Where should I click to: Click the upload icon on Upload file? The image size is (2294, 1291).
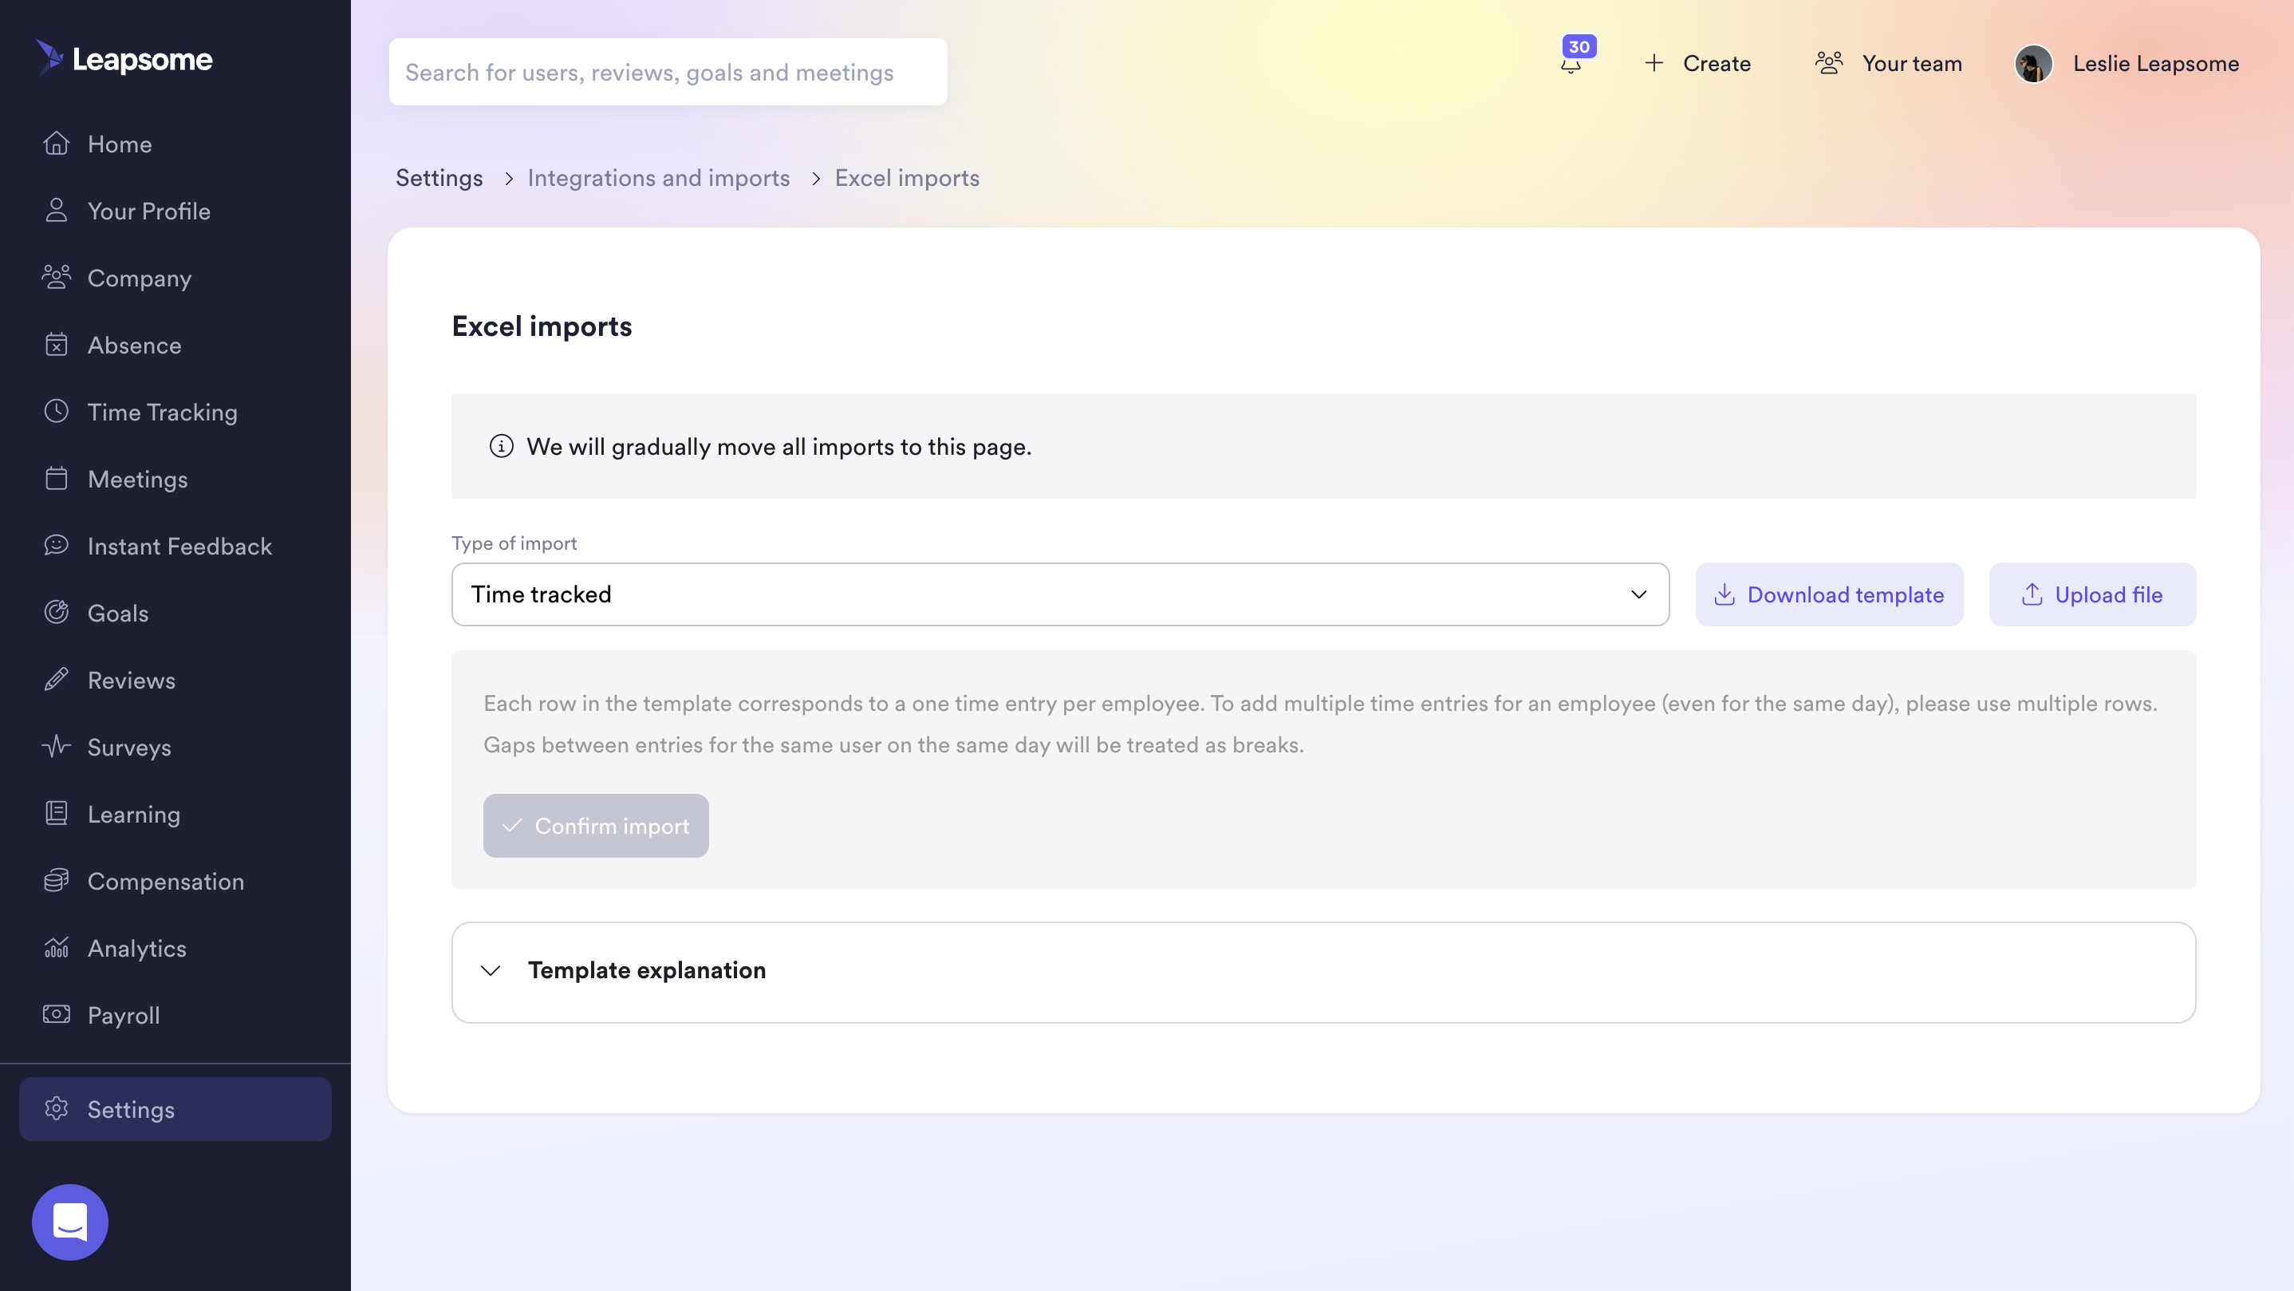2032,594
